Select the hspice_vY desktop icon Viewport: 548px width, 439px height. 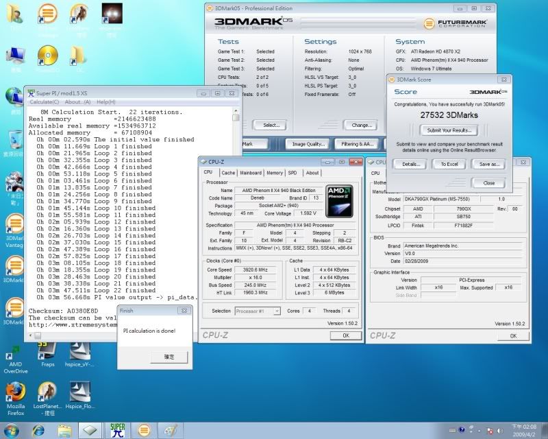(x=79, y=355)
